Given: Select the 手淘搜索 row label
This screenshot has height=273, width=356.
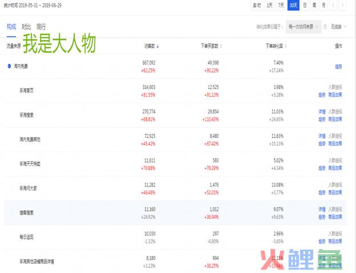Looking at the screenshot, I should coord(27,115).
